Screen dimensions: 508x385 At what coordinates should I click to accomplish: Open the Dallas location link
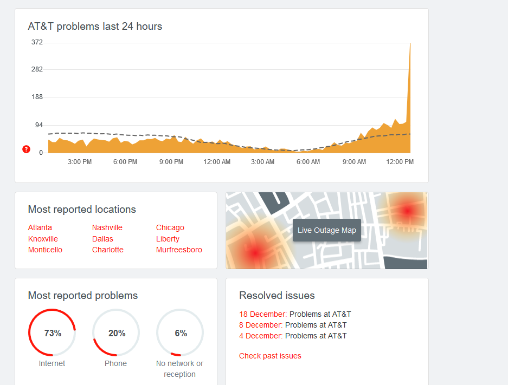[x=102, y=239]
